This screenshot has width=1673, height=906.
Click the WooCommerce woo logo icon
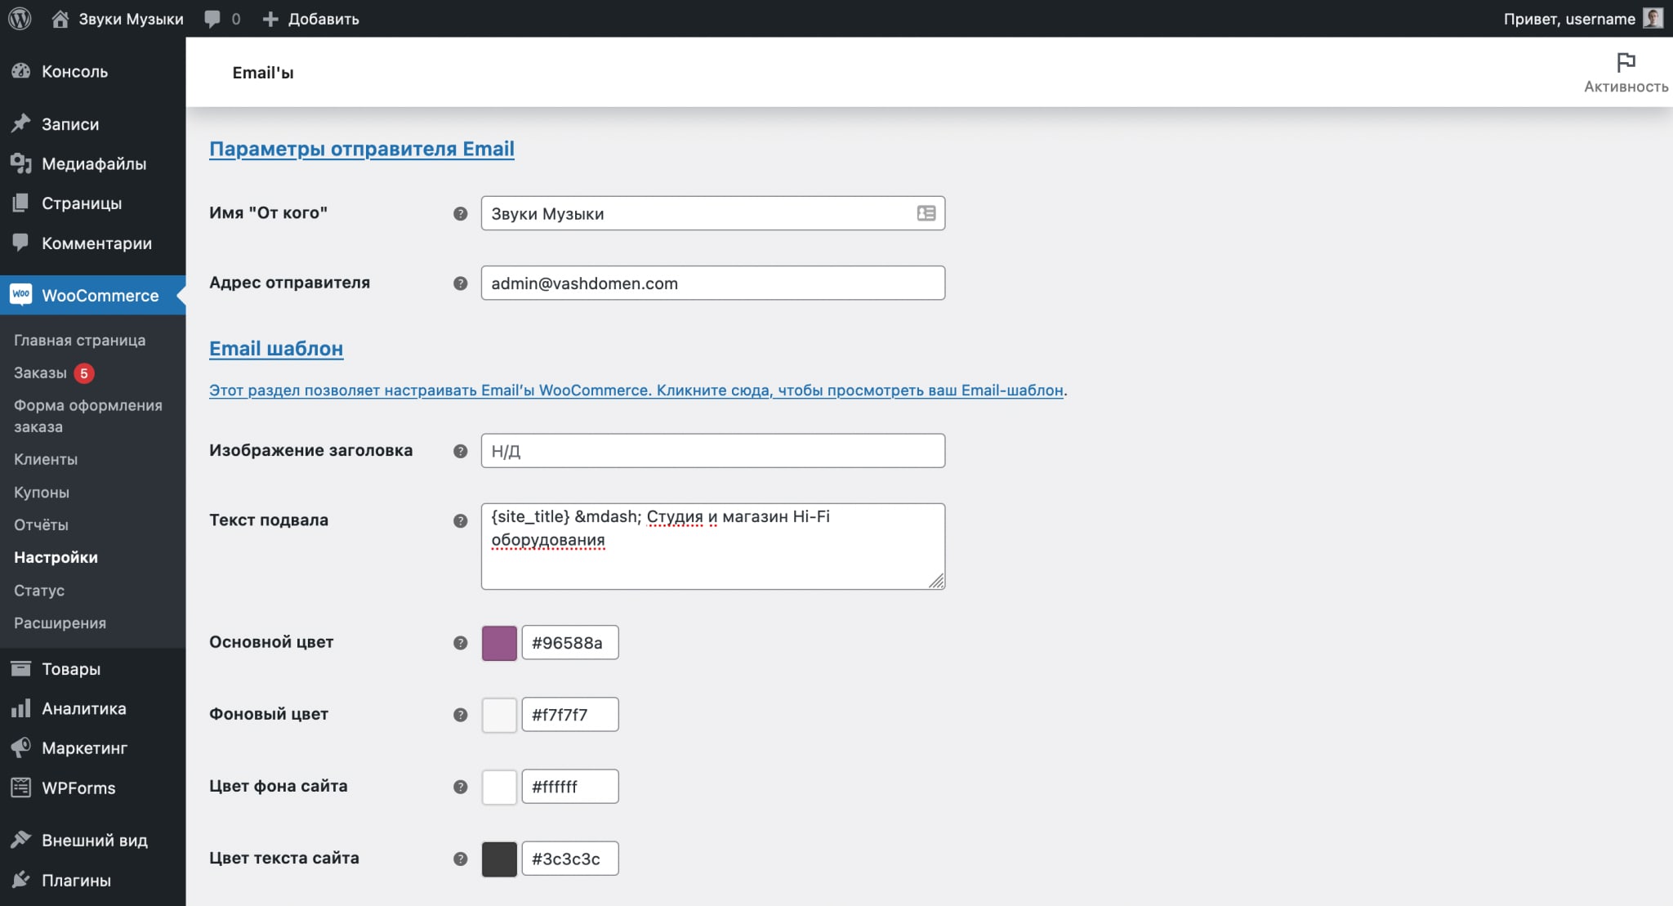click(21, 294)
